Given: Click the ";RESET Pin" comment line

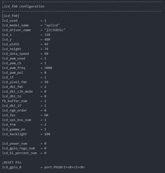Looking at the screenshot, I should (x=11, y=163).
